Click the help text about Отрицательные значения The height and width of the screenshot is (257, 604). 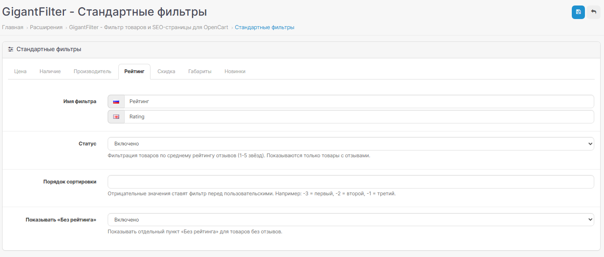(252, 194)
